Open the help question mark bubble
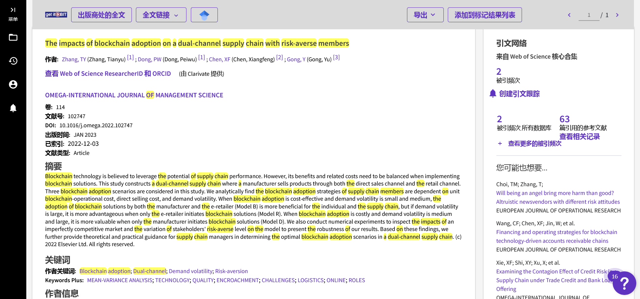The width and height of the screenshot is (640, 299). click(624, 283)
